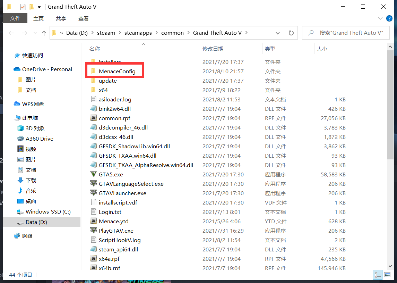
Task: Sort by the 名称 column header
Action: pos(95,49)
